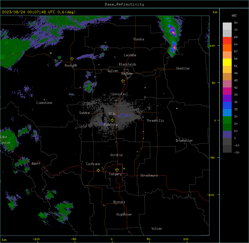
Task: Pick the purple 10 dBZ color swatch
Action: pyautogui.click(x=227, y=134)
